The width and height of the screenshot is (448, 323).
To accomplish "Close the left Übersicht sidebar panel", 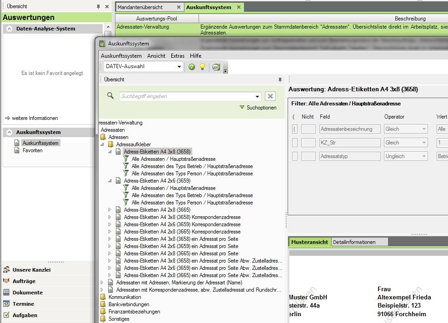I will point(107,6).
